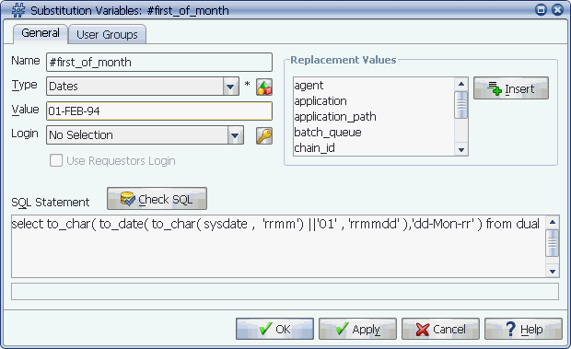The image size is (571, 349).
Task: Open the Type dropdown showing Dates
Action: click(x=143, y=87)
